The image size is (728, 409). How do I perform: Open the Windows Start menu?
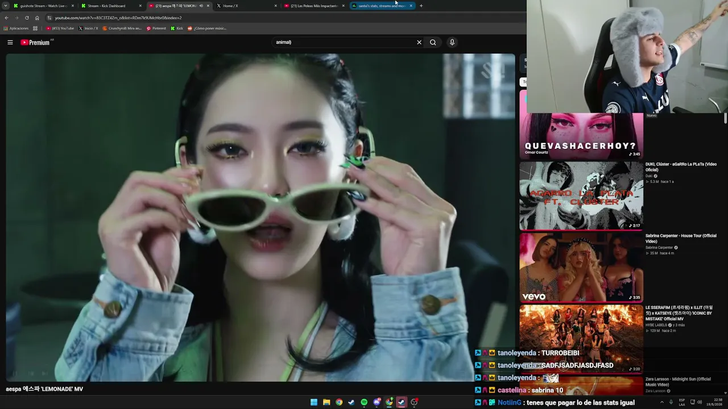coord(314,402)
